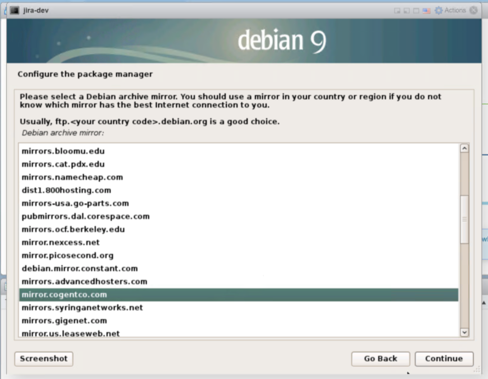Click the mirror list scrollbar thumb
Image resolution: width=488 pixels, height=379 pixels.
click(464, 219)
